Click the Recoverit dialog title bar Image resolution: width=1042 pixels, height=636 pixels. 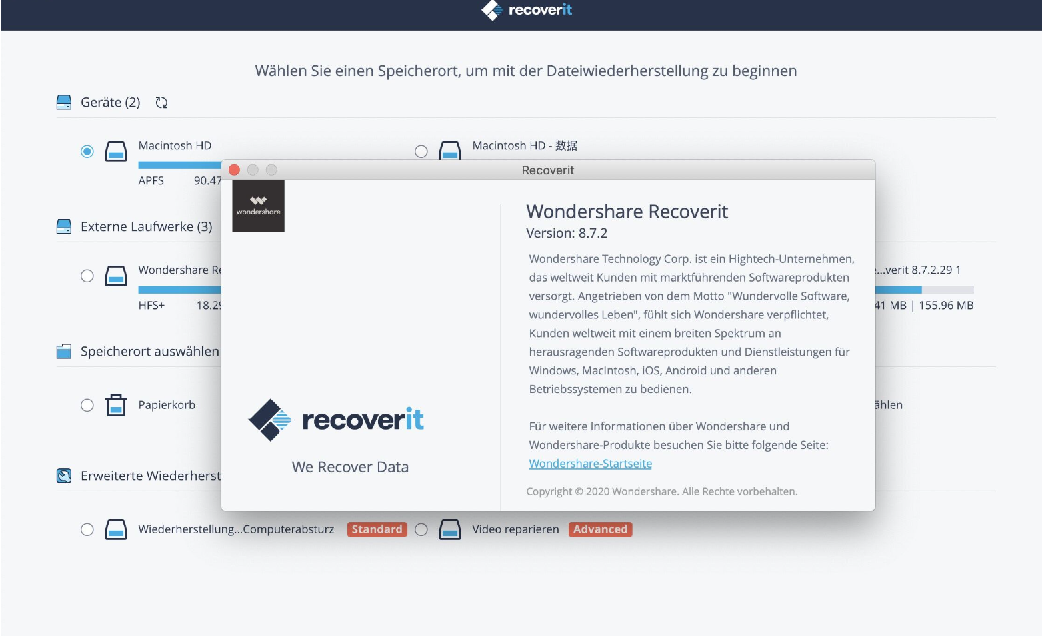(x=548, y=170)
